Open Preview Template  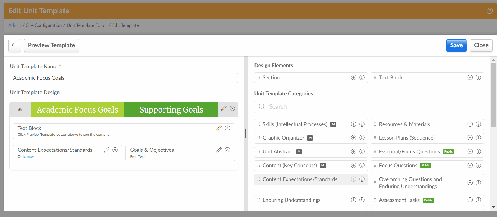click(51, 45)
